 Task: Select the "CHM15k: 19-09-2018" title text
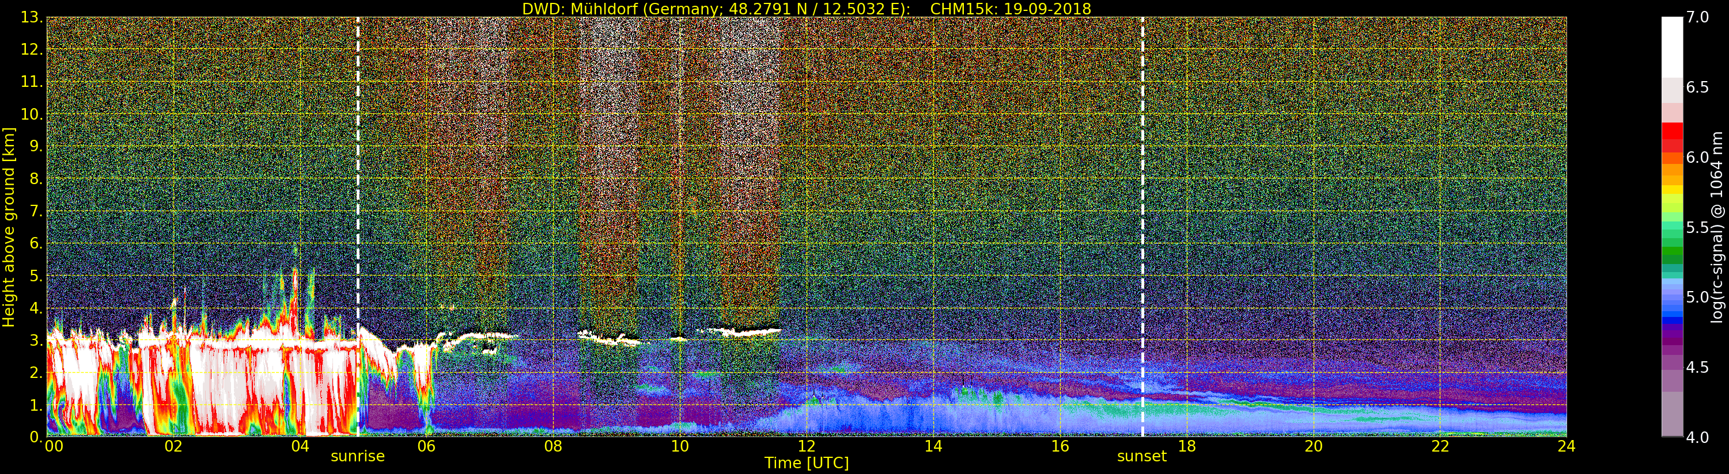1011,9
